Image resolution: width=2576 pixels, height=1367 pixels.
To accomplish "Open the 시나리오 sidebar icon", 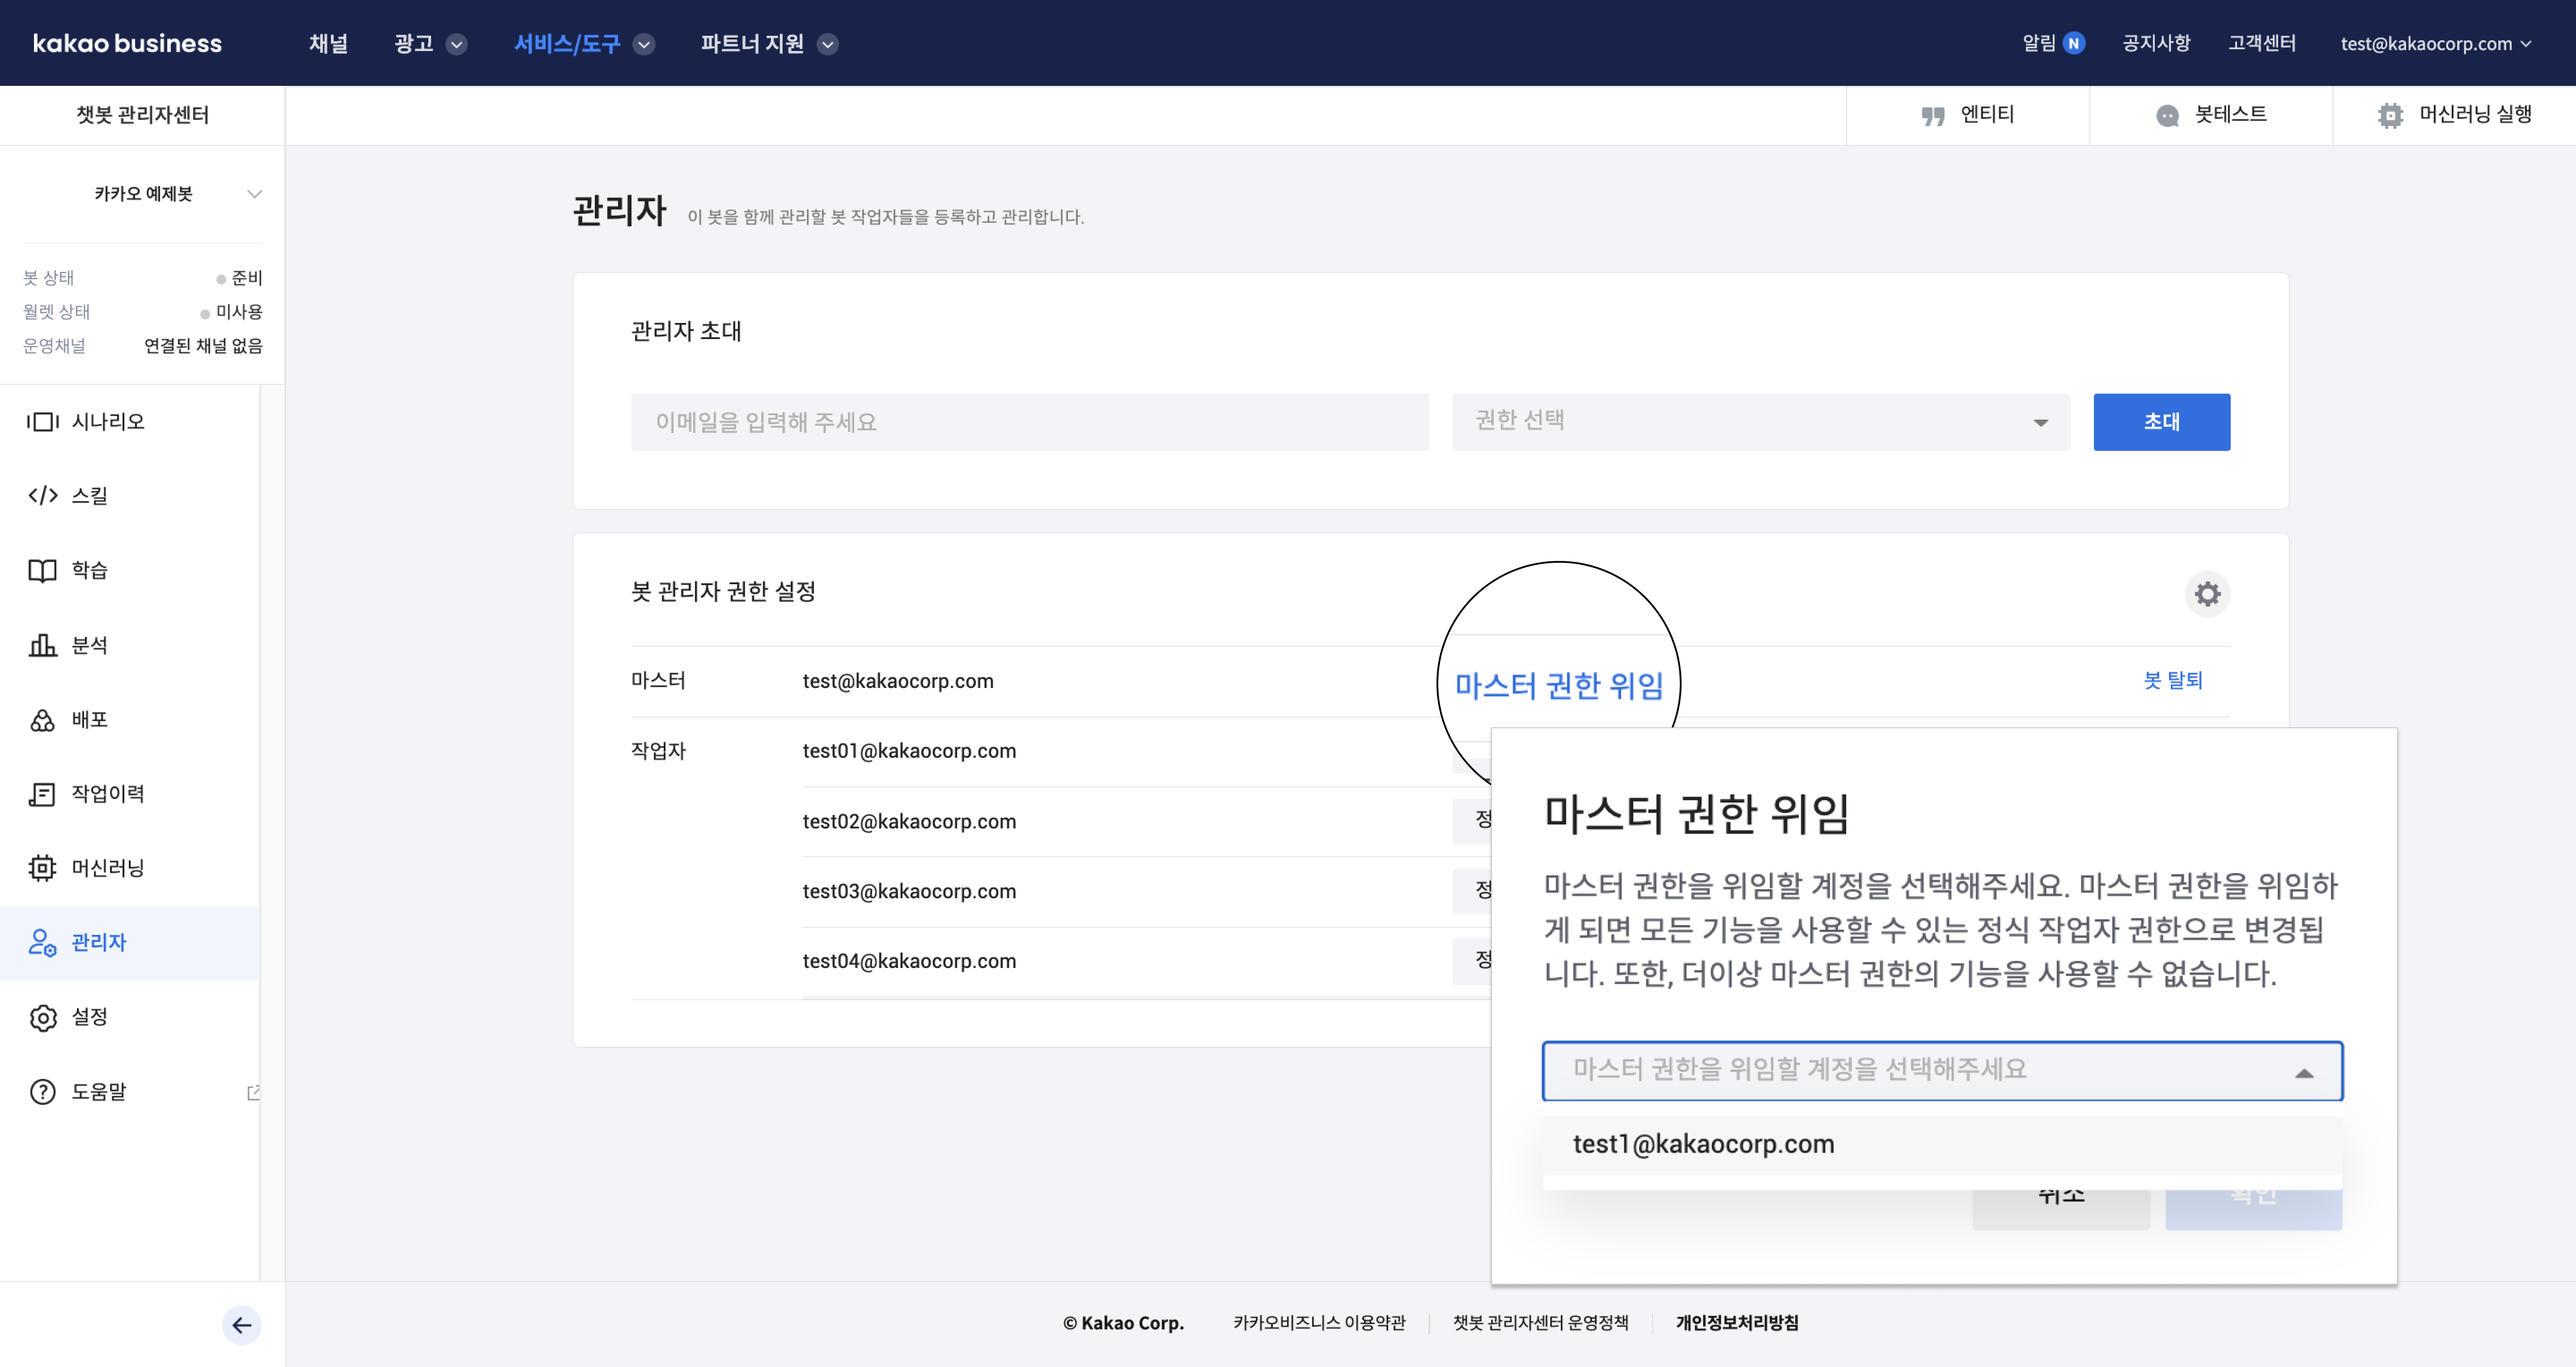I will (42, 422).
